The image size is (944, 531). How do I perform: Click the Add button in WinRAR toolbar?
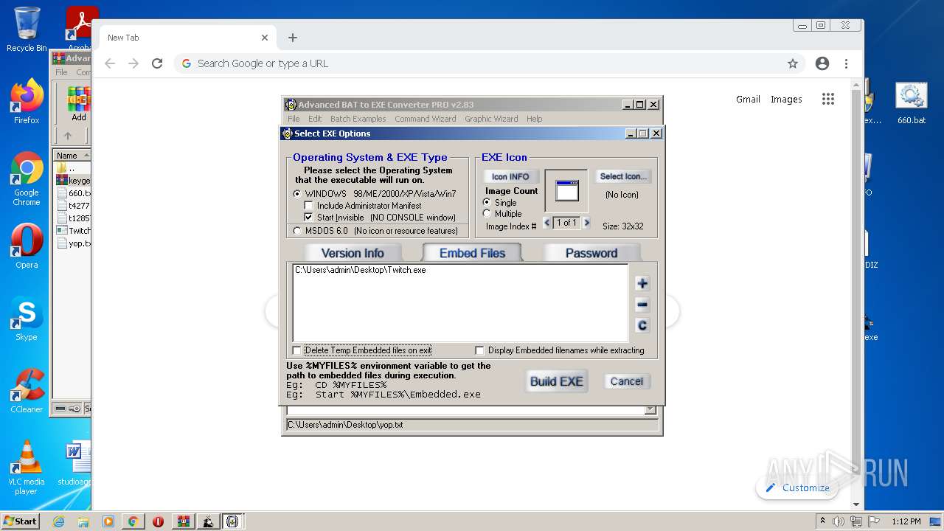78,105
